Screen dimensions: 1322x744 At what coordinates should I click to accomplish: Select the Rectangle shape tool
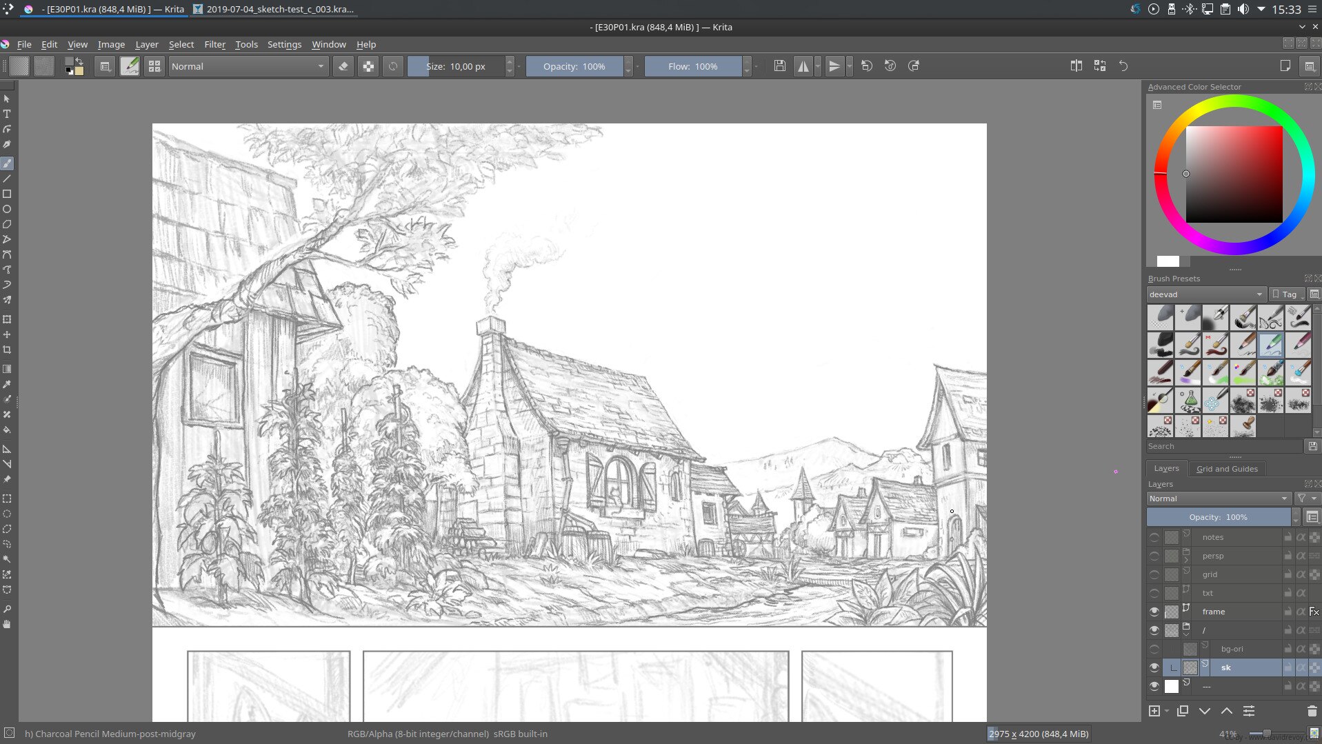pos(7,194)
